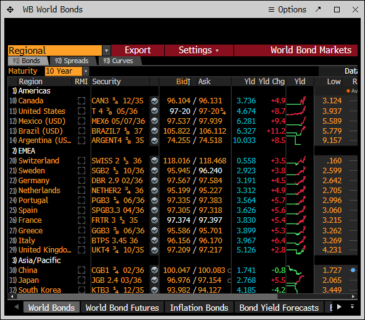
Task: Toggle RMI checkbox for United States
Action: pos(82,111)
